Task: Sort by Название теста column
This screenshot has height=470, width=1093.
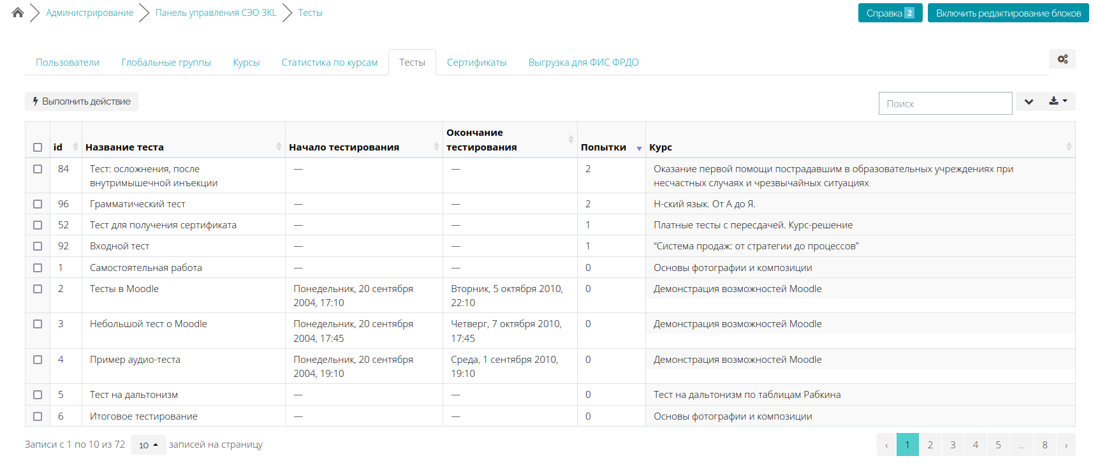Action: pyautogui.click(x=279, y=147)
